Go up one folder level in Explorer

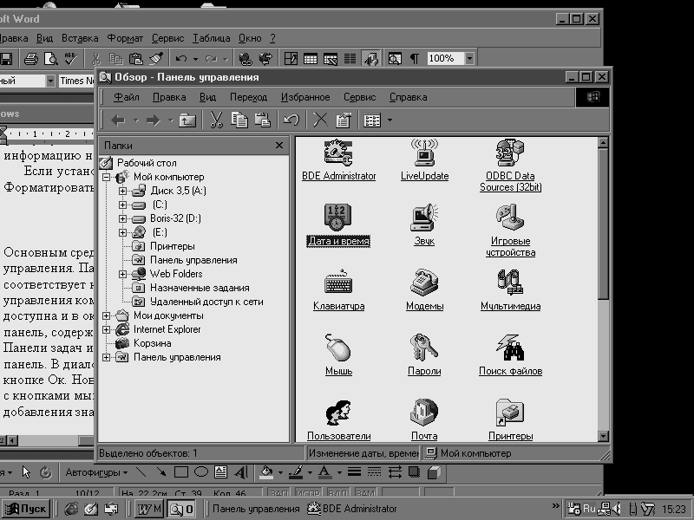pos(187,120)
